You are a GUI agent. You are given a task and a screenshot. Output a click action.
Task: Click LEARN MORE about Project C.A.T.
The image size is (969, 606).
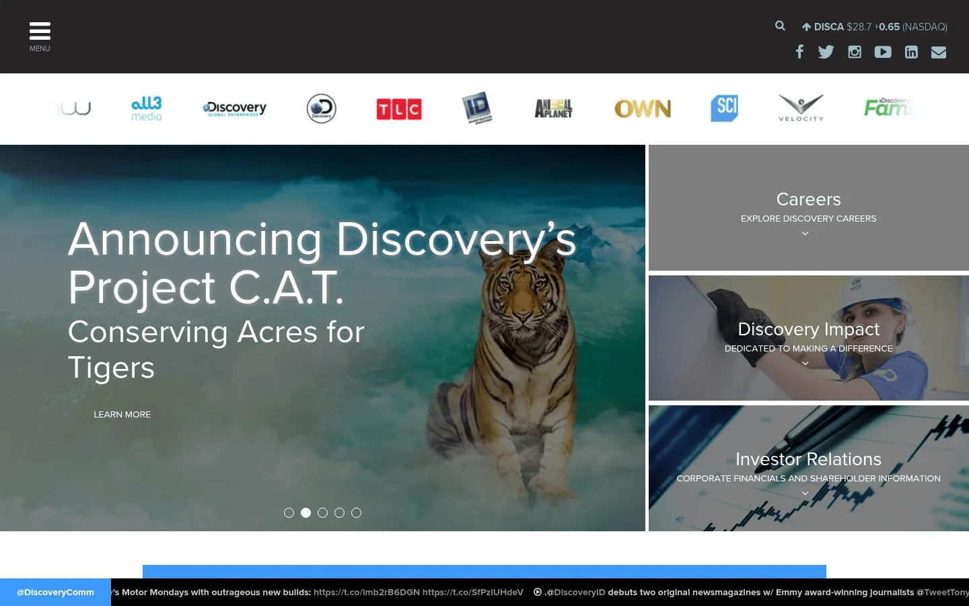[122, 414]
